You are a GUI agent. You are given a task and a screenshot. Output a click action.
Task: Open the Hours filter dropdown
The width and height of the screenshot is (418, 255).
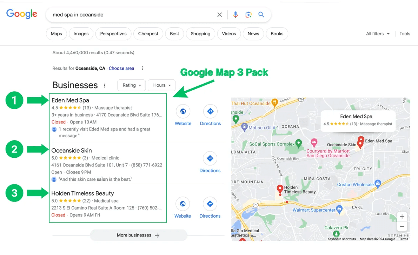[161, 85]
